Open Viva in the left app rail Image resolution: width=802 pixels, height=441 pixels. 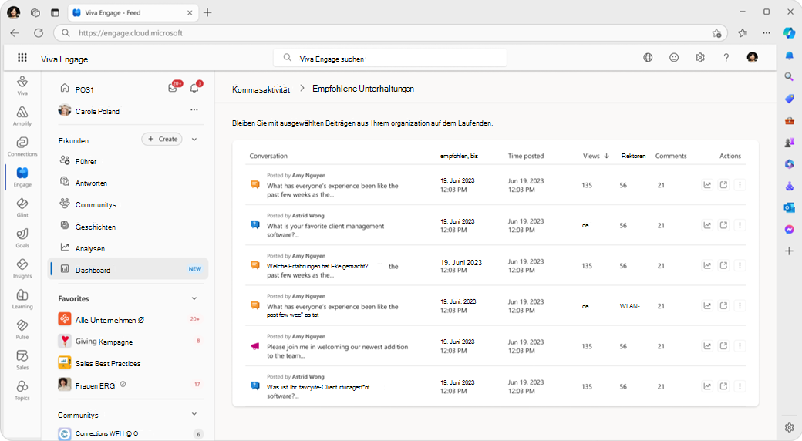pyautogui.click(x=22, y=86)
